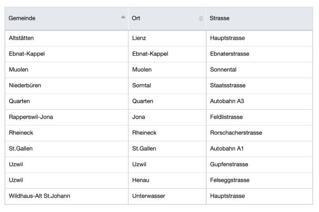
Task: Click the Autobahn A3 street cell
Action: click(x=259, y=102)
